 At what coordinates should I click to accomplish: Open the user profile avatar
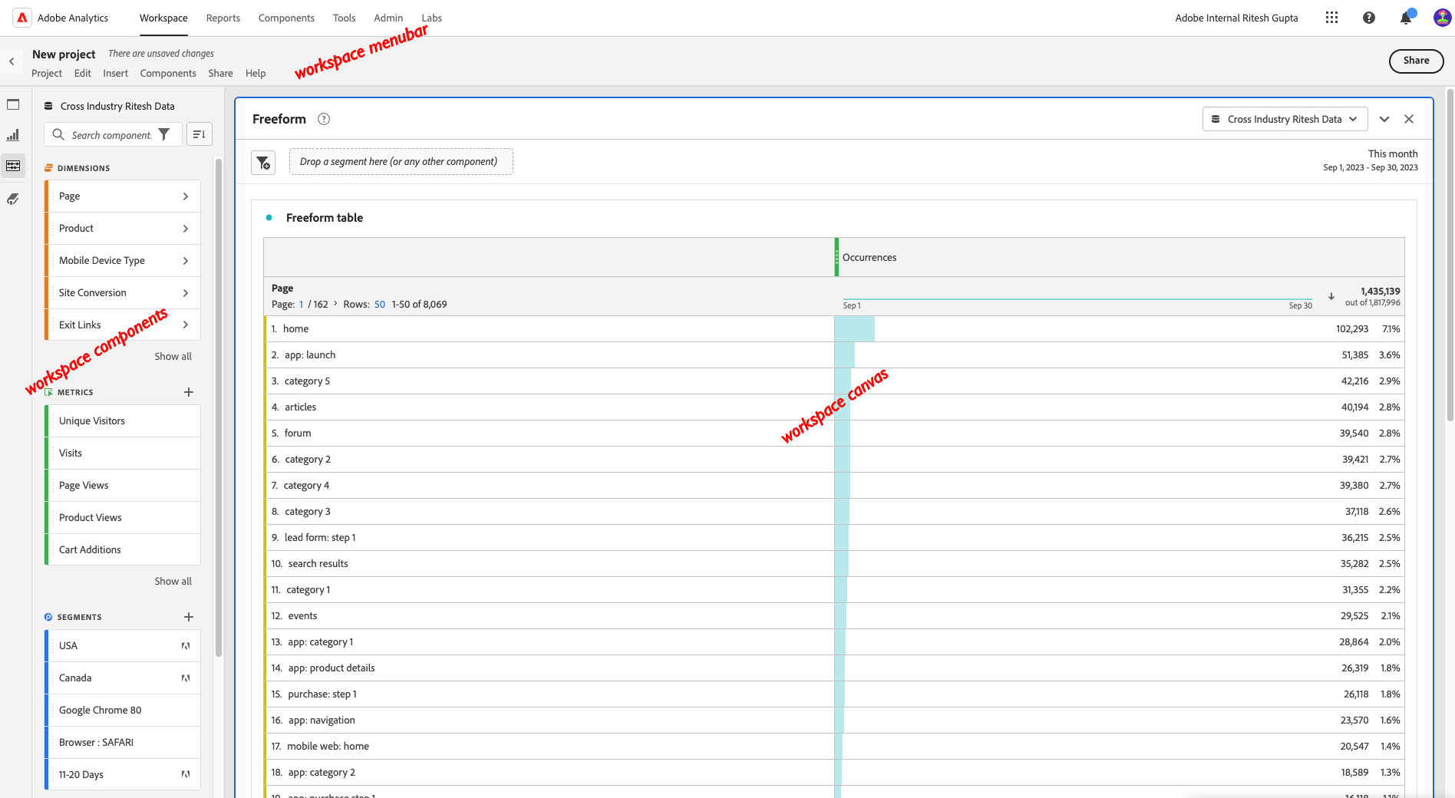tap(1442, 18)
